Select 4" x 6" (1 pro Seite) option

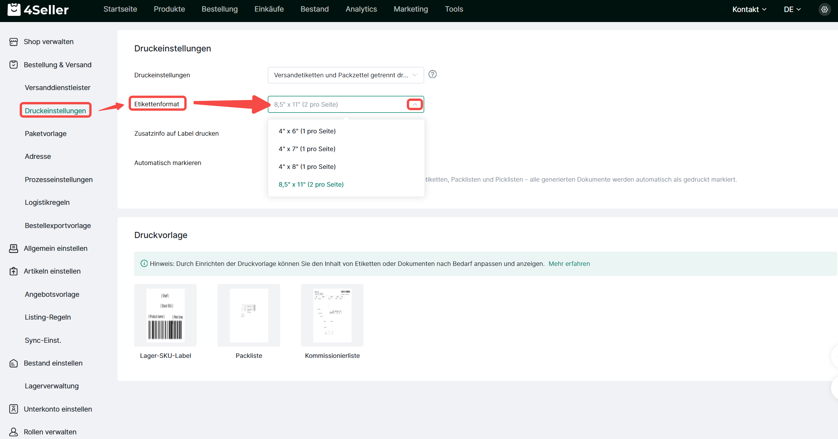coord(307,131)
